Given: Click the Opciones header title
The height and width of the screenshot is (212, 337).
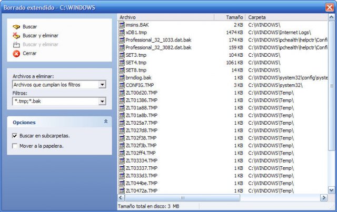Looking at the screenshot, I should (x=24, y=123).
